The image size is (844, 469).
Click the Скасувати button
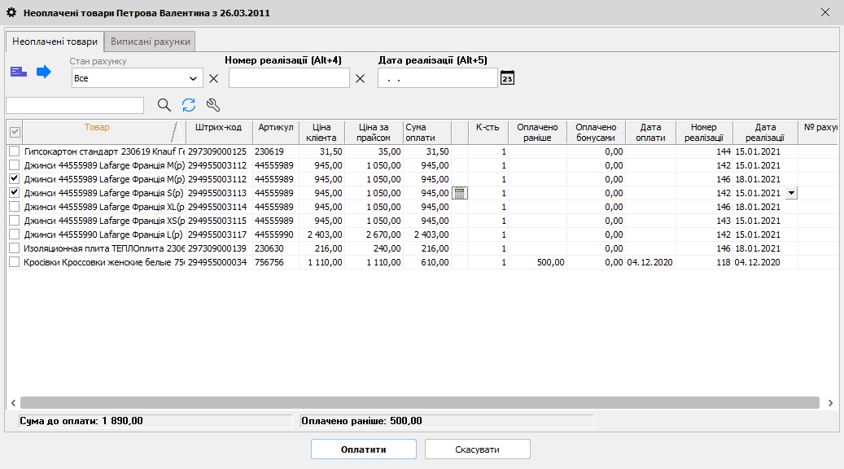tap(477, 449)
